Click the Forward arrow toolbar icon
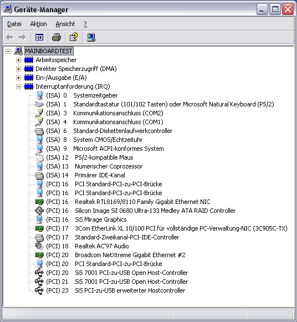Image resolution: width=297 pixels, height=322 pixels. [22, 37]
